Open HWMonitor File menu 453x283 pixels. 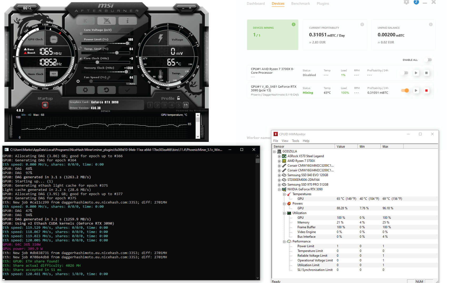(x=276, y=141)
